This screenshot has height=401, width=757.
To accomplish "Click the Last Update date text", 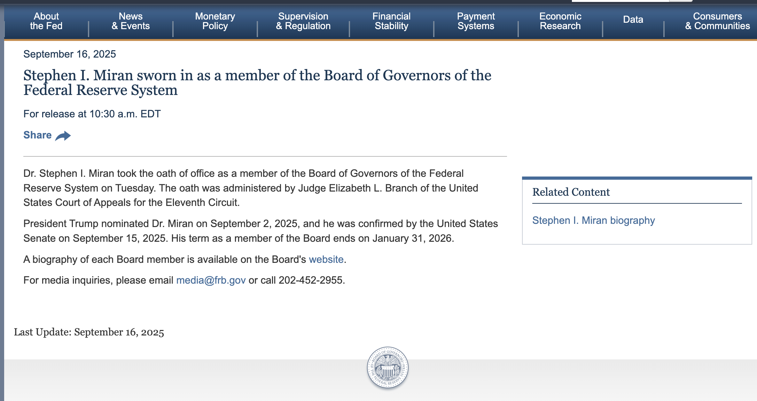I will click(x=89, y=332).
